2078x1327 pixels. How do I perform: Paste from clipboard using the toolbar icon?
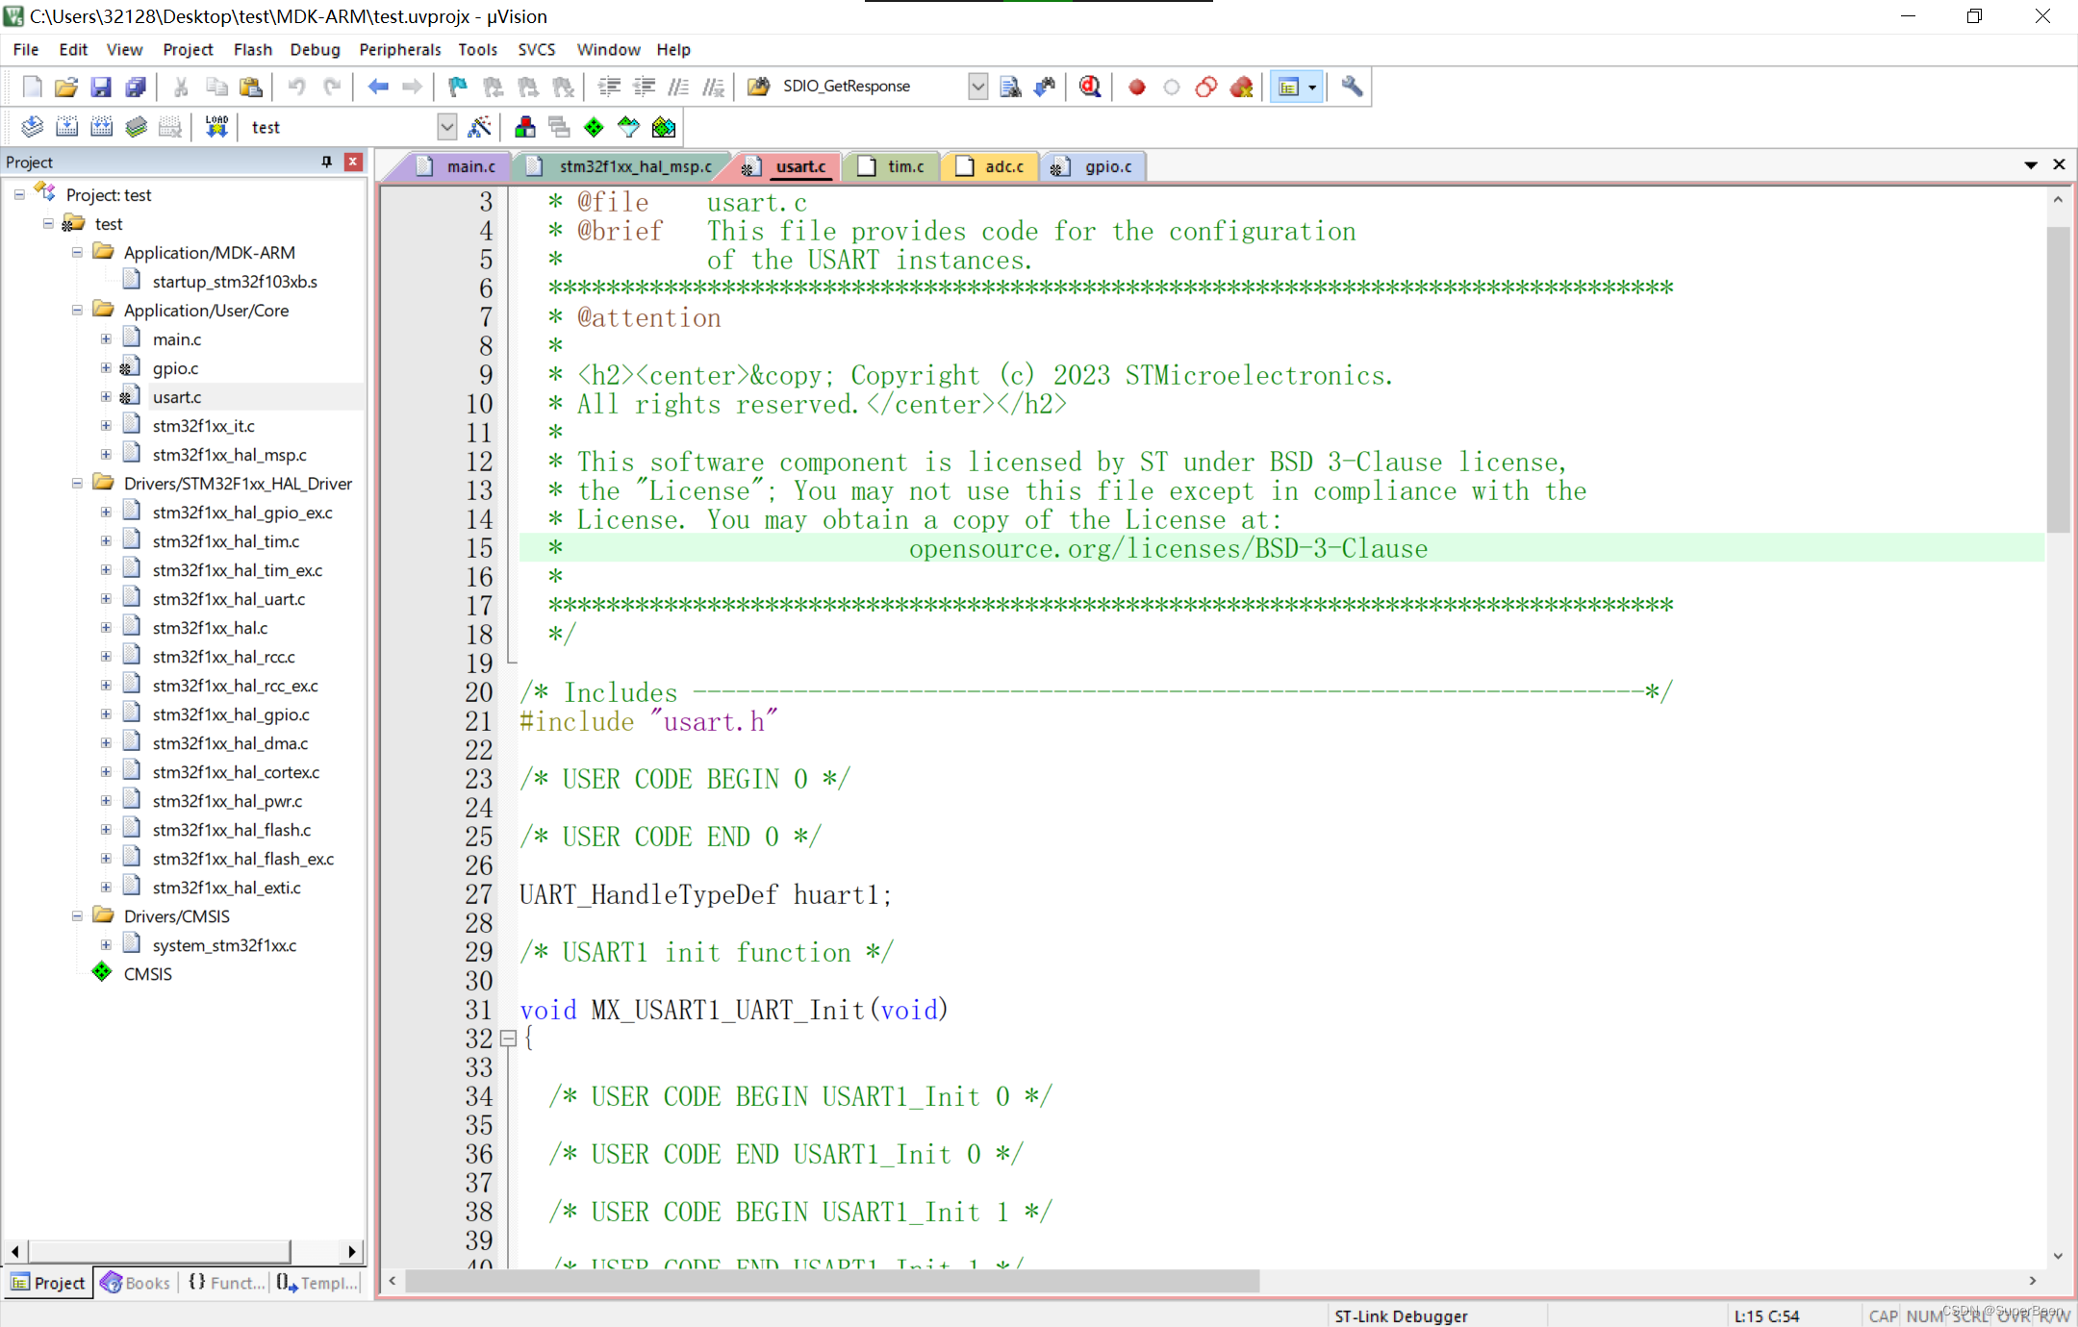(x=251, y=87)
